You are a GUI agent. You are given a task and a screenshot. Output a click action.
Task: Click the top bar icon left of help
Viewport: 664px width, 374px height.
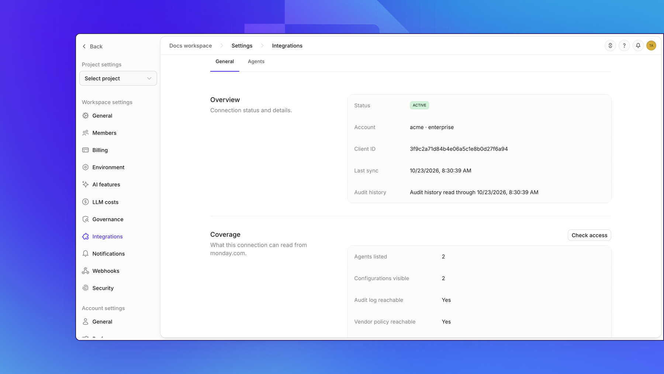coord(611,46)
